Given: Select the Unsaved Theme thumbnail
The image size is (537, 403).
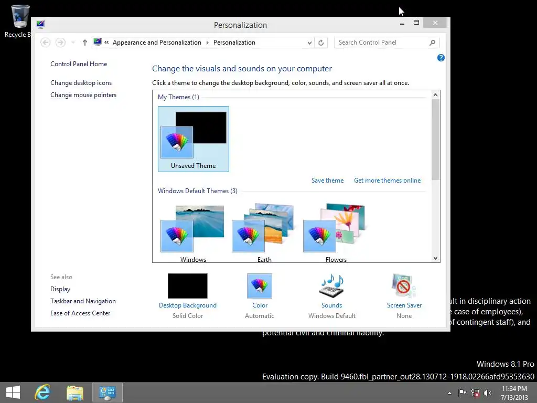Looking at the screenshot, I should (194, 139).
